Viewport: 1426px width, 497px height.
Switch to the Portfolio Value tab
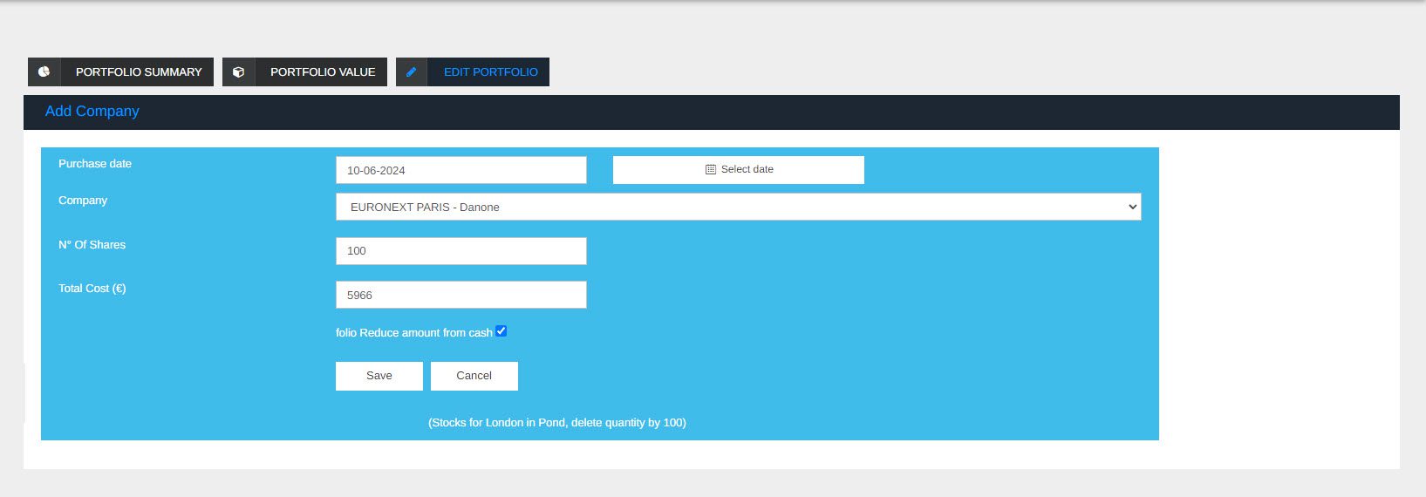322,72
